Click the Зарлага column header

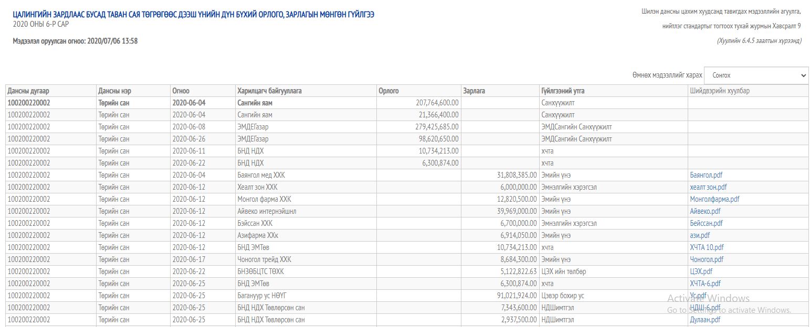point(474,91)
